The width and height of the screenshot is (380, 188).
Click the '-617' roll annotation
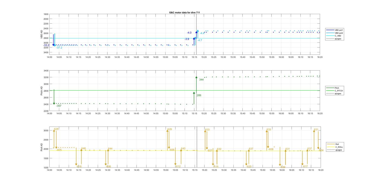[x=305, y=166]
